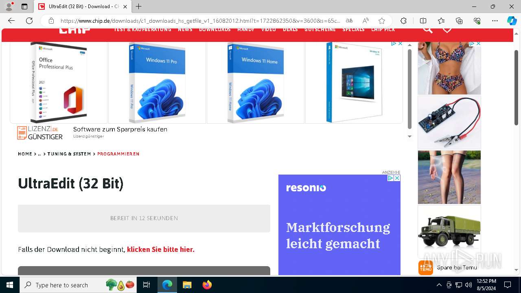Open Browser essentials icon
521x293 pixels.
click(477, 21)
